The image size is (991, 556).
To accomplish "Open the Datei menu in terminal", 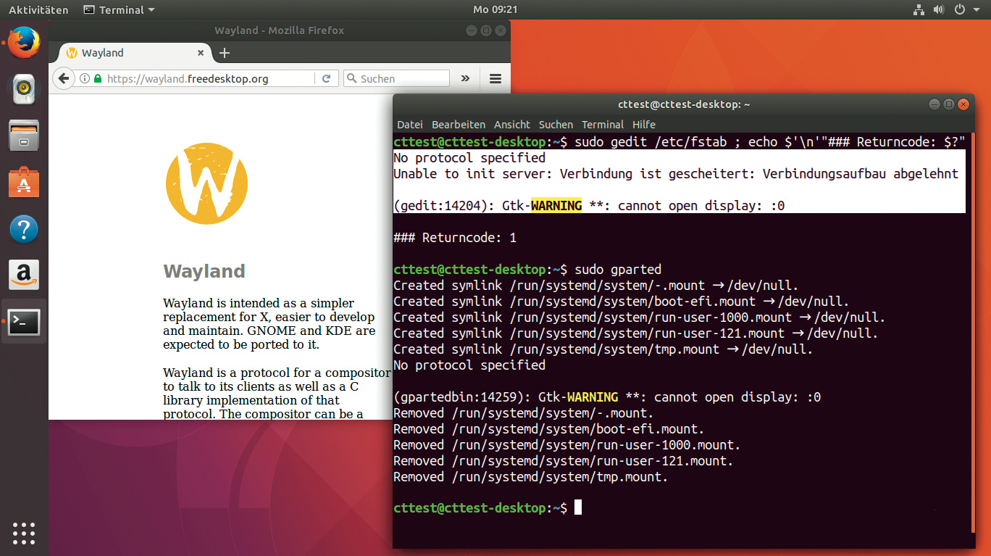I will point(410,125).
